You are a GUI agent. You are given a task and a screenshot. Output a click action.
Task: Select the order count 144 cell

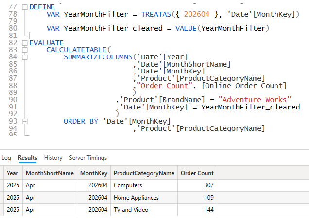click(197, 210)
